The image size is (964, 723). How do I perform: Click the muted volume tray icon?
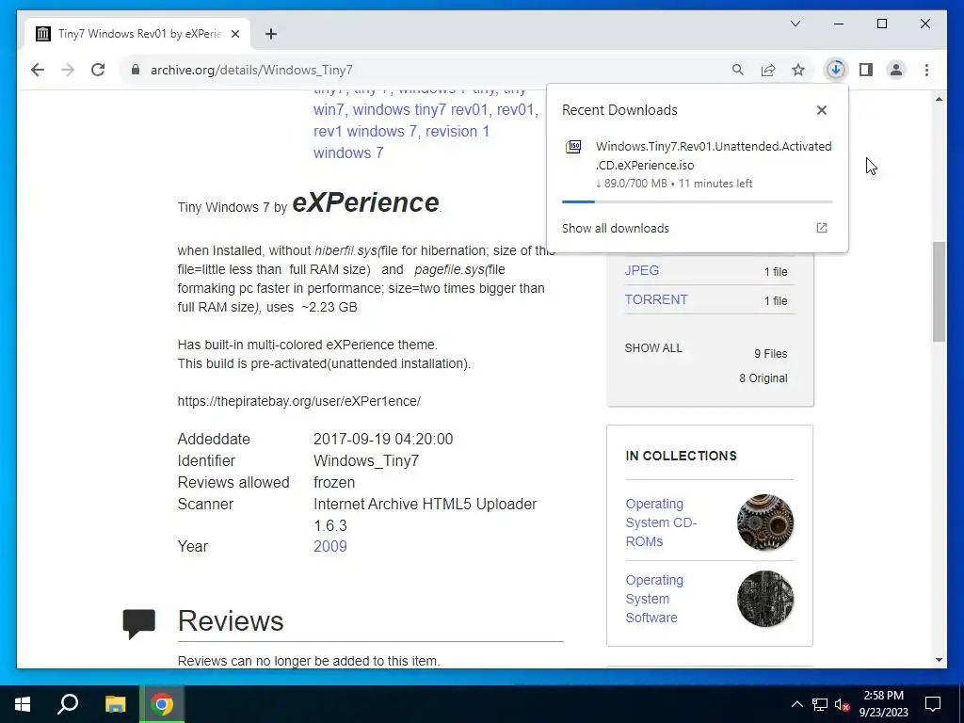tap(842, 704)
